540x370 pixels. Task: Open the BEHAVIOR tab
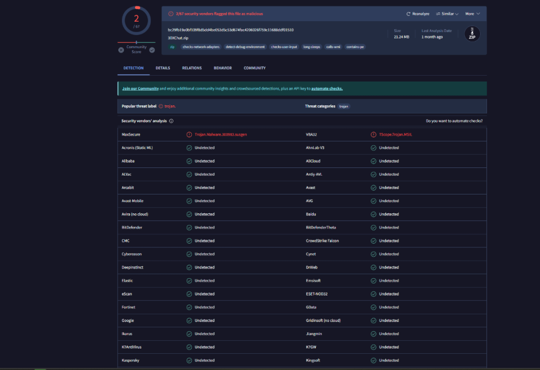pos(222,68)
